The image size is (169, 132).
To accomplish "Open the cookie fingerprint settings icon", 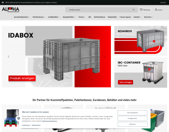I will click(19, 118).
